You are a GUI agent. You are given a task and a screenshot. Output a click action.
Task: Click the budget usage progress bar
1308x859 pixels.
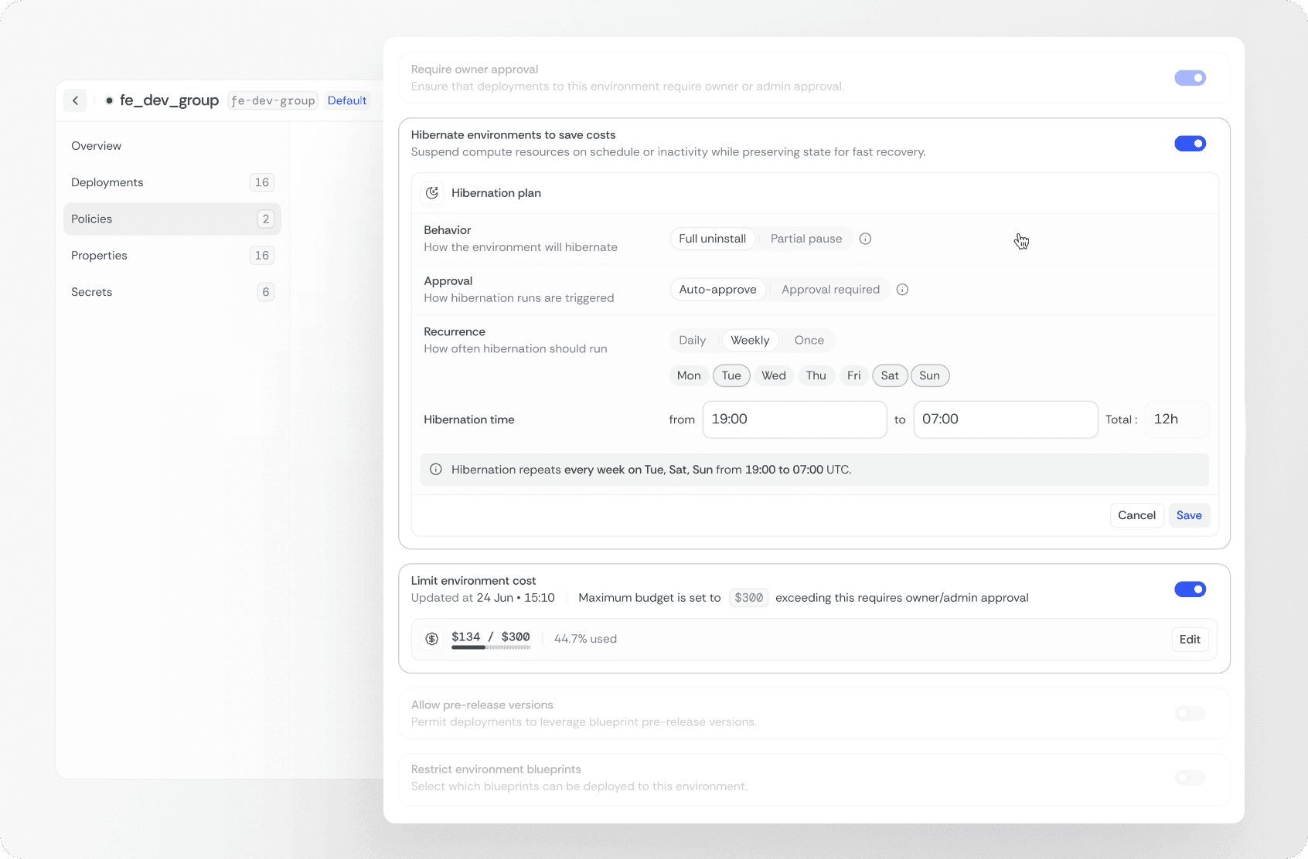point(491,647)
